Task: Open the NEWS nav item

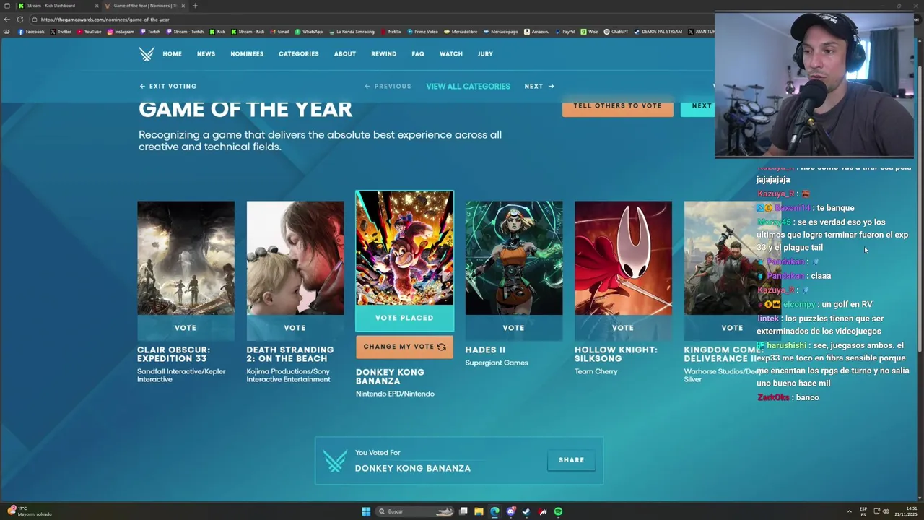Action: pos(206,54)
